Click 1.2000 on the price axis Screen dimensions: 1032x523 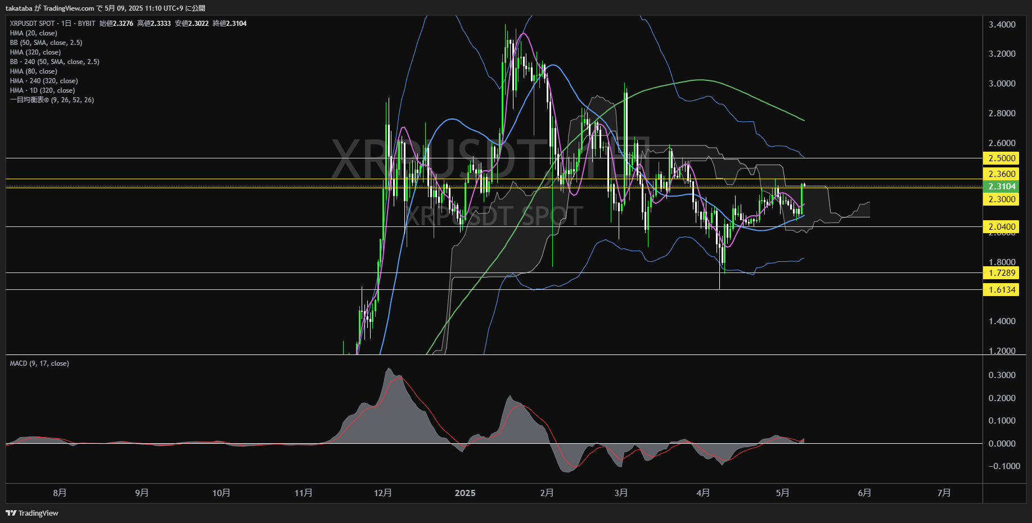(1002, 351)
